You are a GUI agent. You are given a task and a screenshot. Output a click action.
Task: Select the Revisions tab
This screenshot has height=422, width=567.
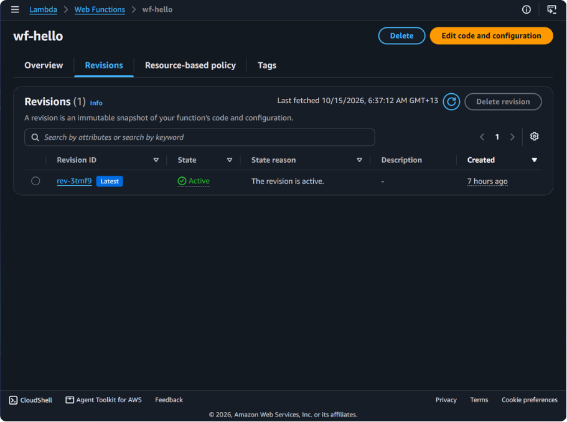click(x=104, y=65)
